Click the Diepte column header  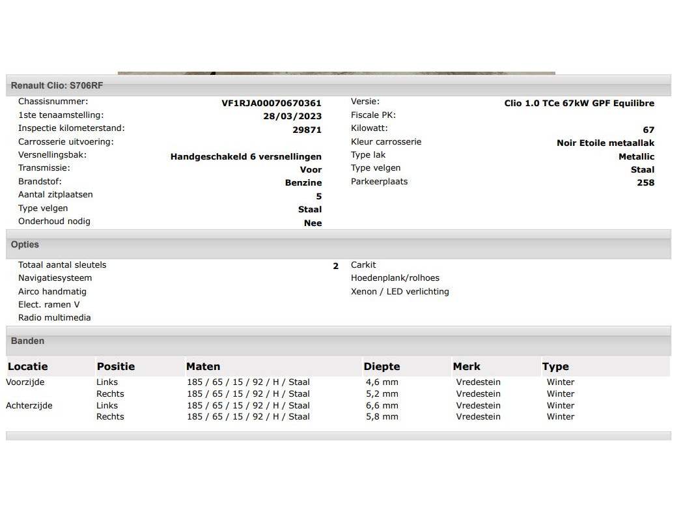[382, 367]
